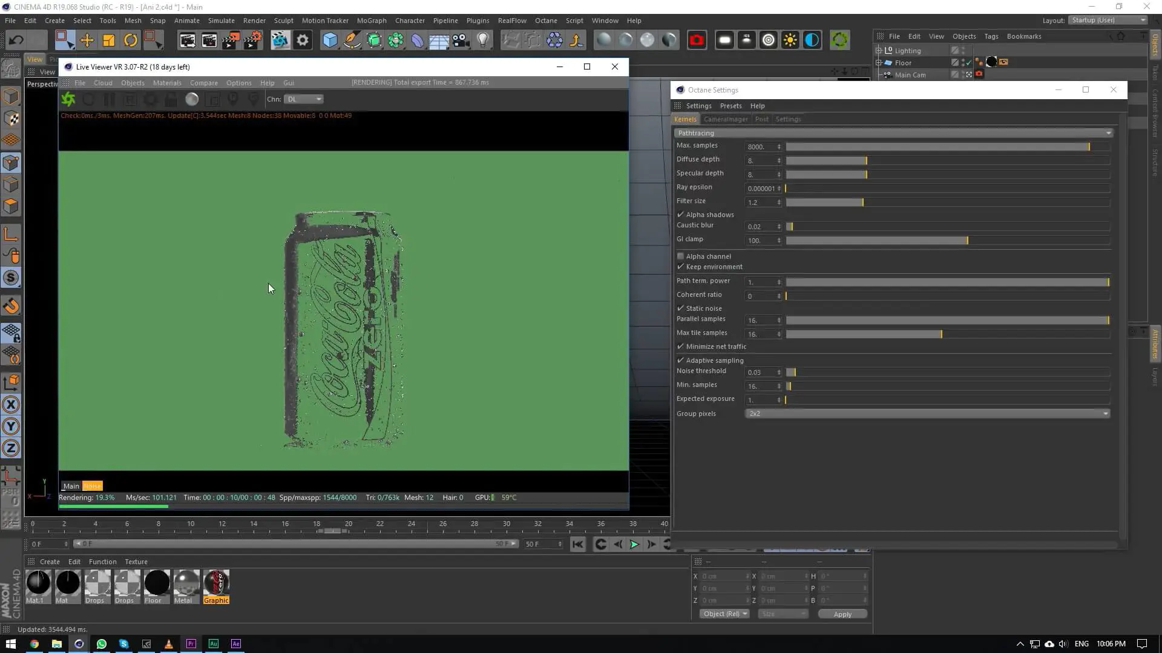
Task: Add a Cube primitive object
Action: [x=330, y=41]
